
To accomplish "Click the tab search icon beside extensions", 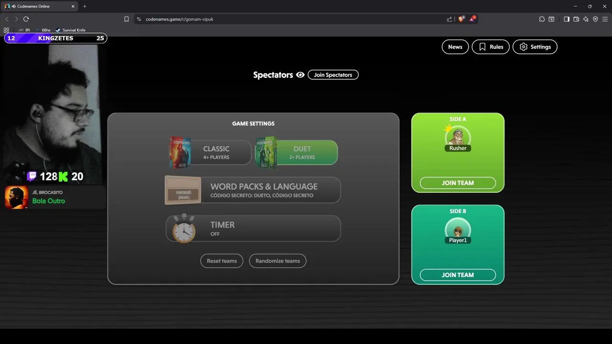I will click(x=551, y=19).
